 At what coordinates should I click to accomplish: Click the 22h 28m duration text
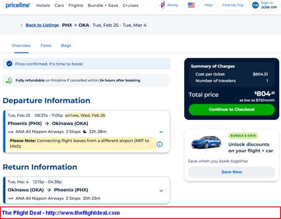[98, 132]
